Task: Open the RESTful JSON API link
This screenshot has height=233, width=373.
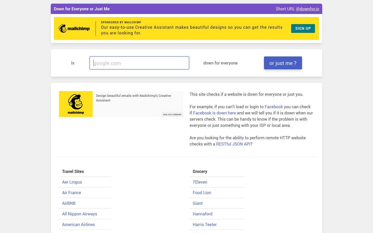Action: [233, 144]
